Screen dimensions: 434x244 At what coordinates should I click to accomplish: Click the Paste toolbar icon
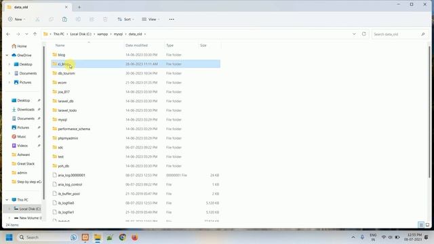64,20
